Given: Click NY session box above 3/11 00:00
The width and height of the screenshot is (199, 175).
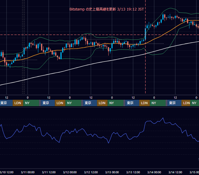Looking at the screenshot, I should click(31, 103).
